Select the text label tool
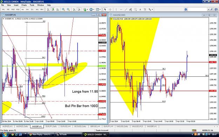 pos(145,9)
